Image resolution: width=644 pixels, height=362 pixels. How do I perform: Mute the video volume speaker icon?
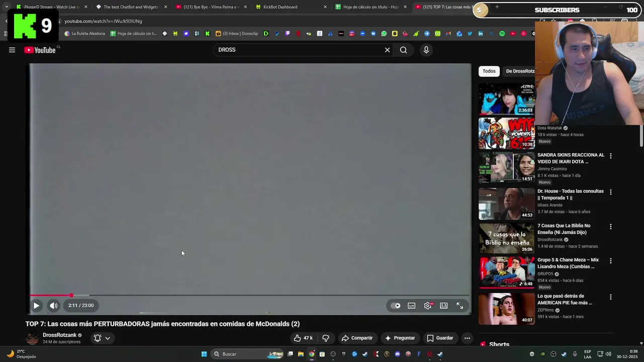click(53, 305)
